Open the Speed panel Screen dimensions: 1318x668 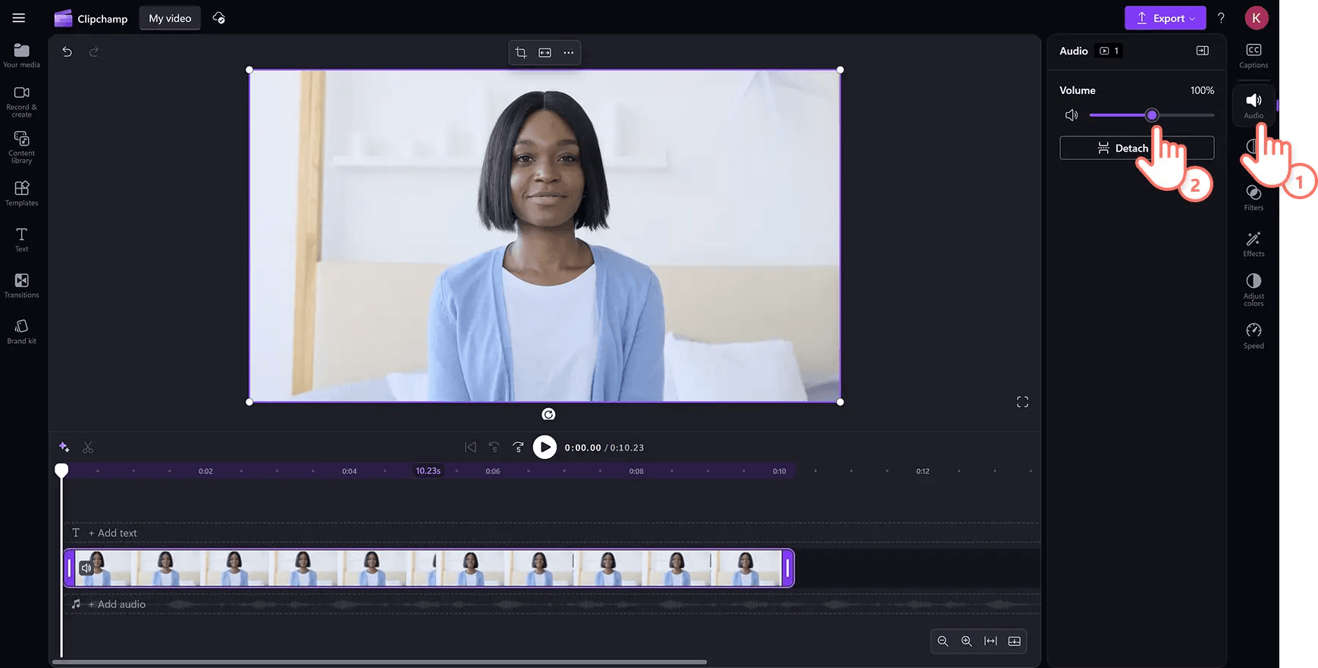click(1254, 336)
